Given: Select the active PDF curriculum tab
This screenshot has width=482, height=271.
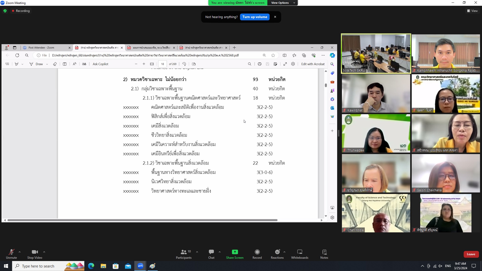Looking at the screenshot, I should click(99, 48).
